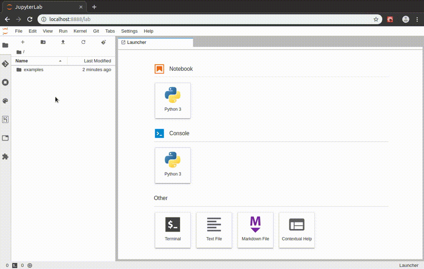The width and height of the screenshot is (424, 269).
Task: Click the New Launcher plus icon
Action: [23, 42]
